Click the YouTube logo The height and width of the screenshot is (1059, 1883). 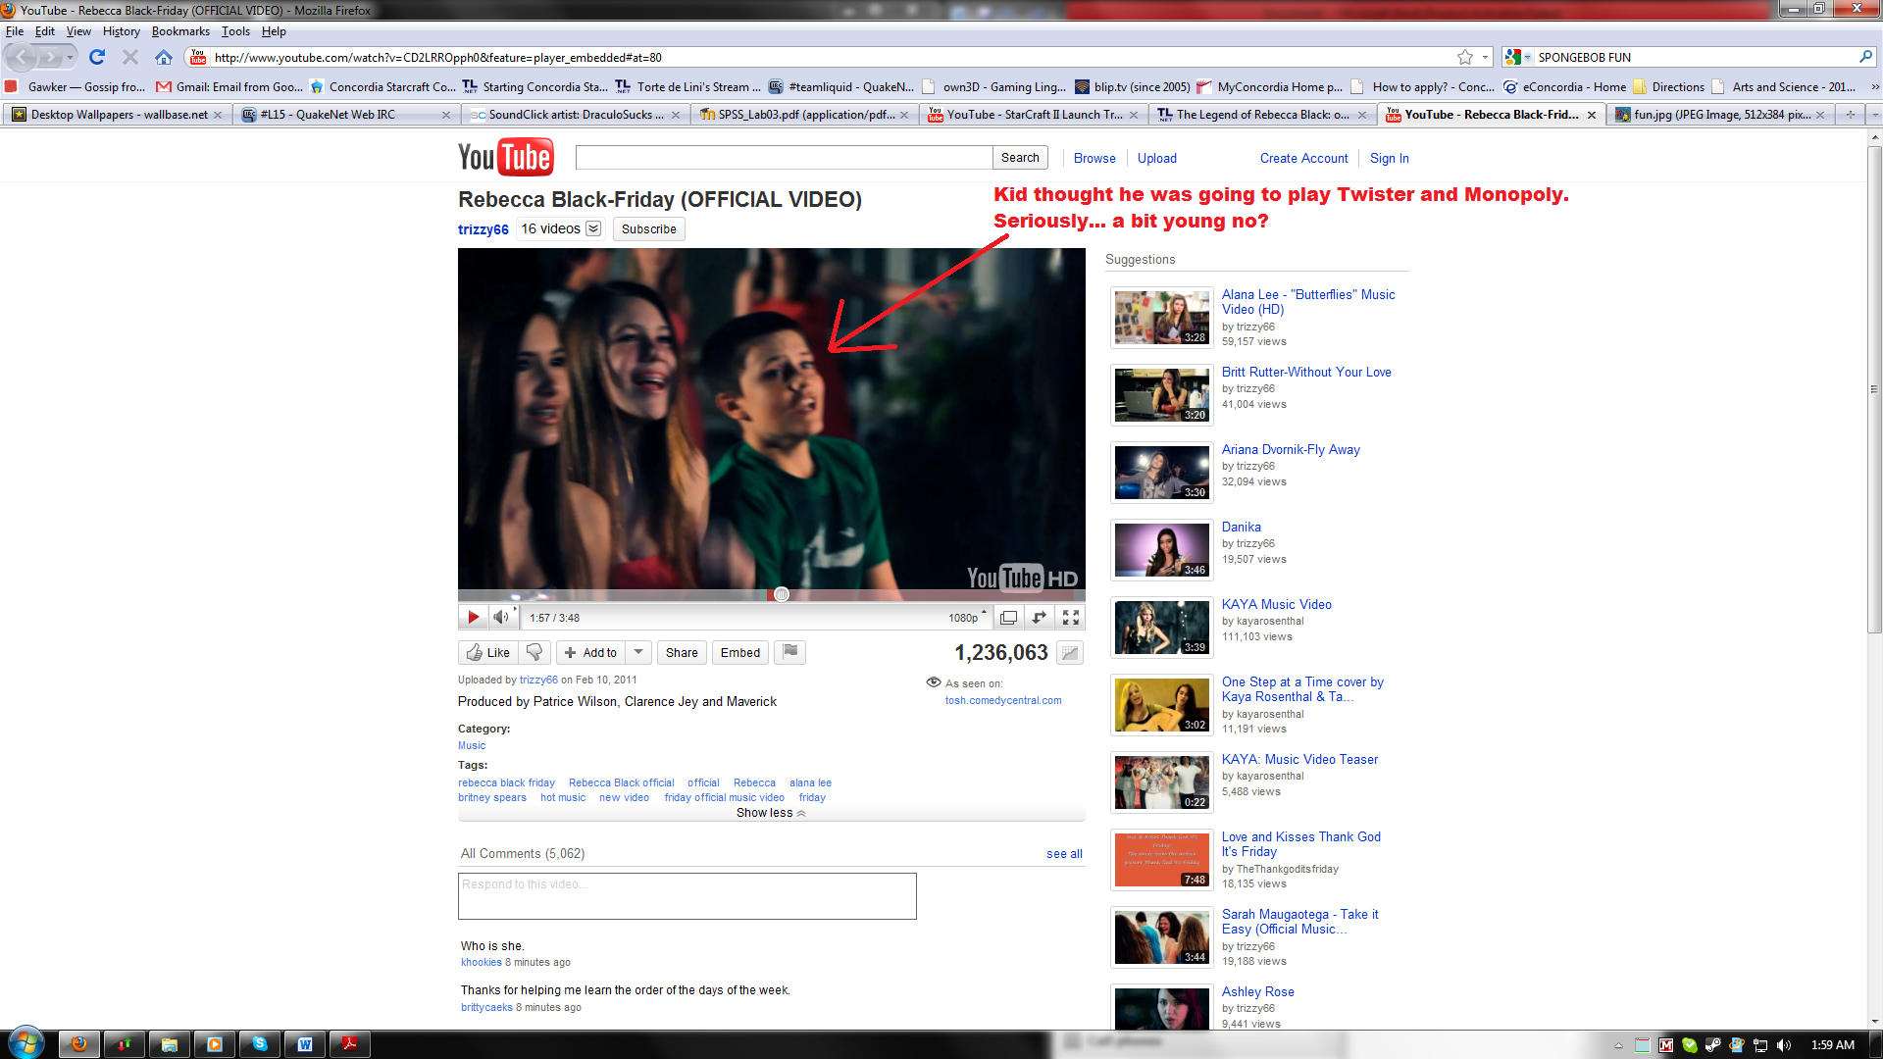tap(506, 157)
